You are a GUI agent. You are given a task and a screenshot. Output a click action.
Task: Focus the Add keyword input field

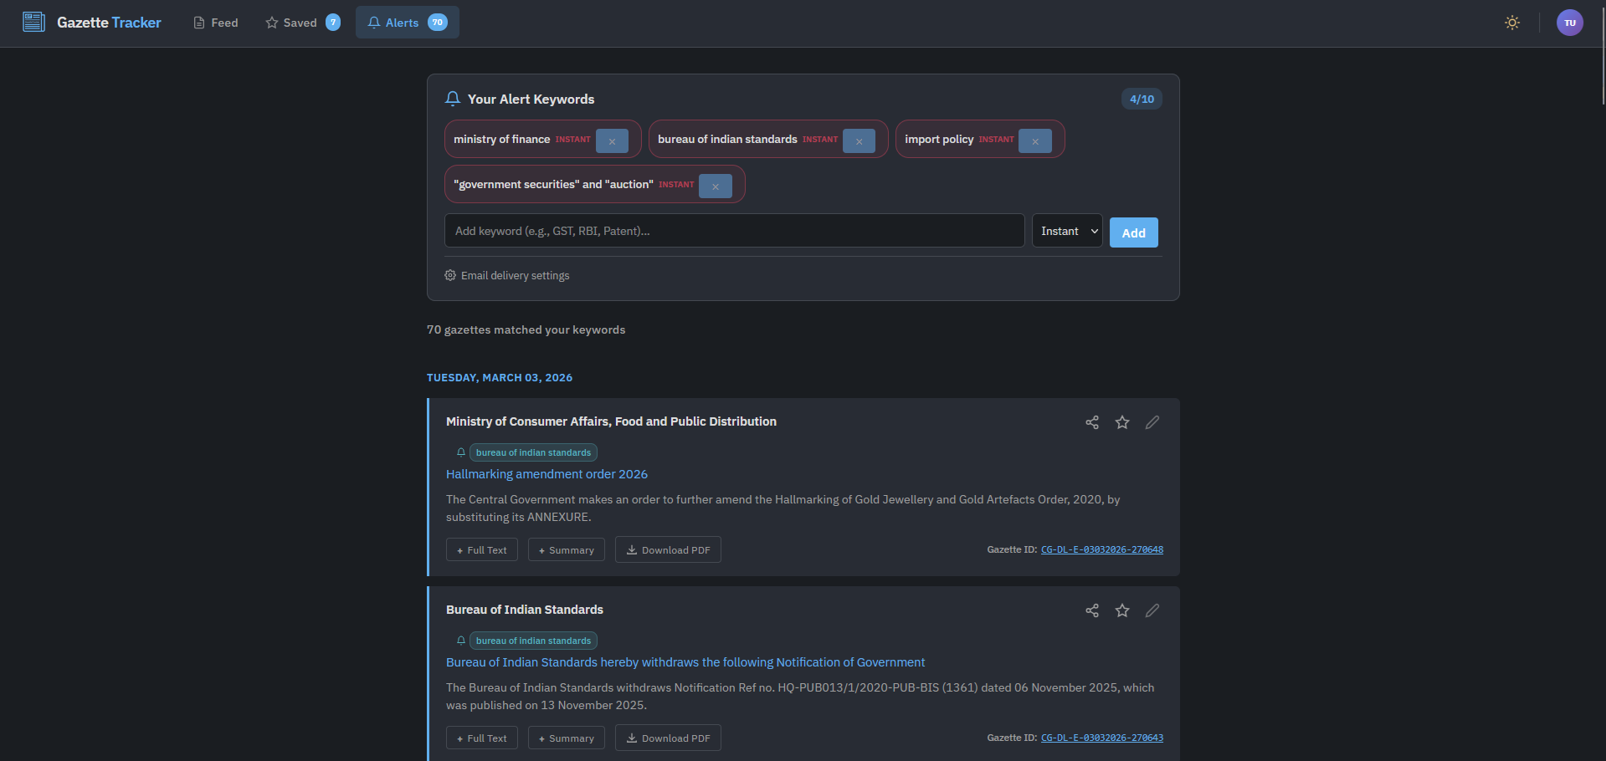coord(735,231)
